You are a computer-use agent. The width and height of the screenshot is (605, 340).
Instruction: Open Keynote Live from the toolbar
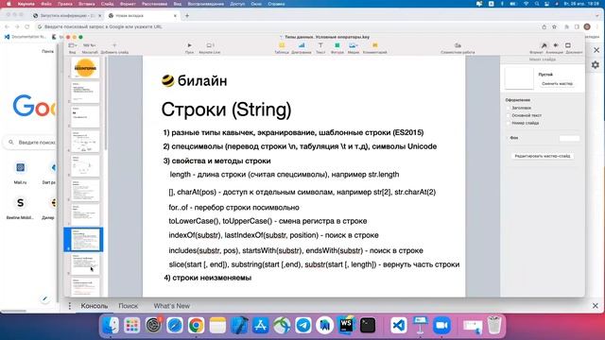point(210,45)
